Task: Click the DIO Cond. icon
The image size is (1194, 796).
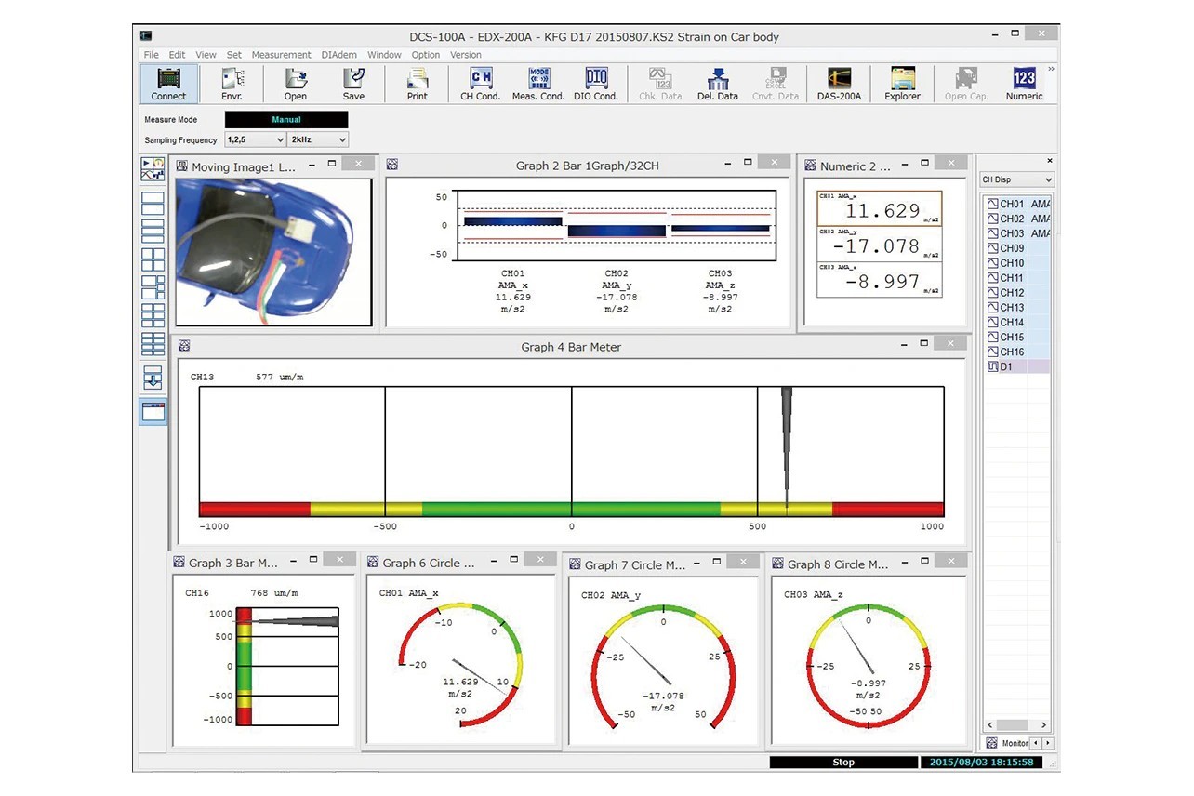Action: coord(595,84)
